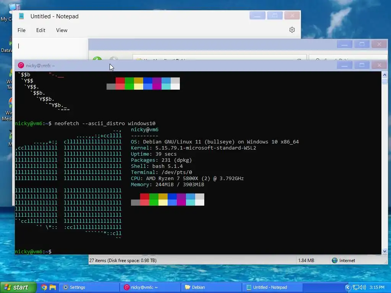Minimize the Debian explorer window
Viewport: 391px width, 293px height.
point(344,44)
